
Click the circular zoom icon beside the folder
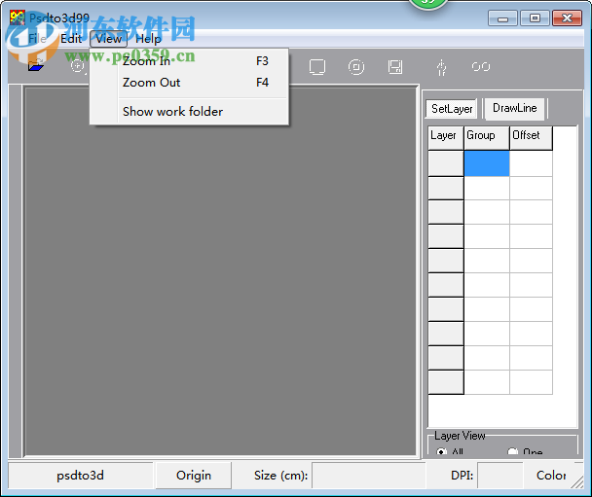(x=78, y=66)
